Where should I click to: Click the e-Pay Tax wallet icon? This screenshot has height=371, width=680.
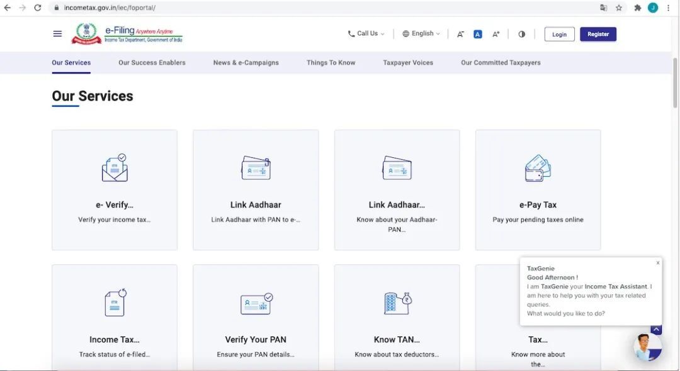(538, 168)
